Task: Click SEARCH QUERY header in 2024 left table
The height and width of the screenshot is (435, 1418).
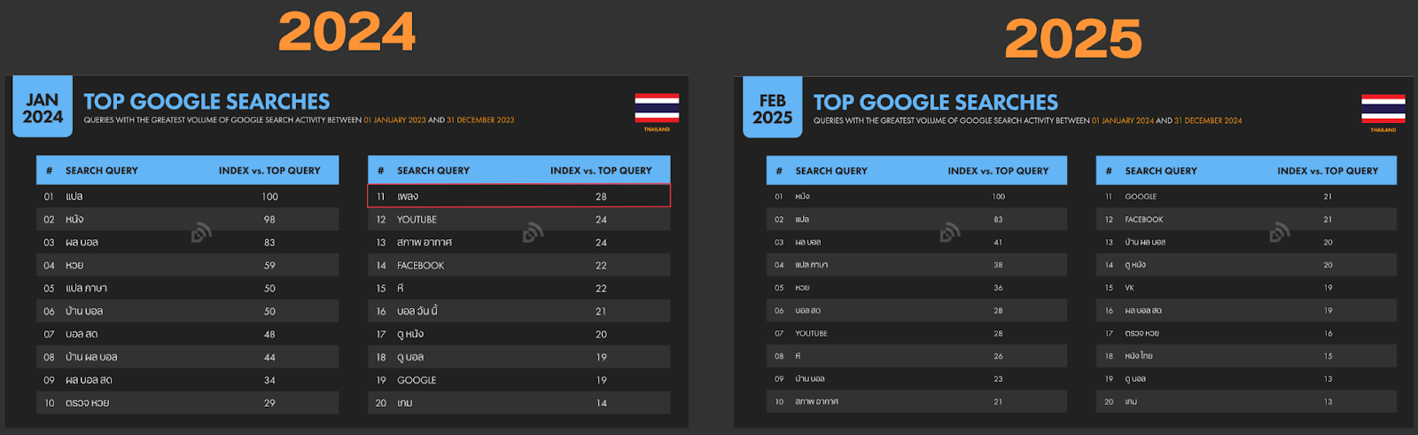Action: pyautogui.click(x=102, y=171)
